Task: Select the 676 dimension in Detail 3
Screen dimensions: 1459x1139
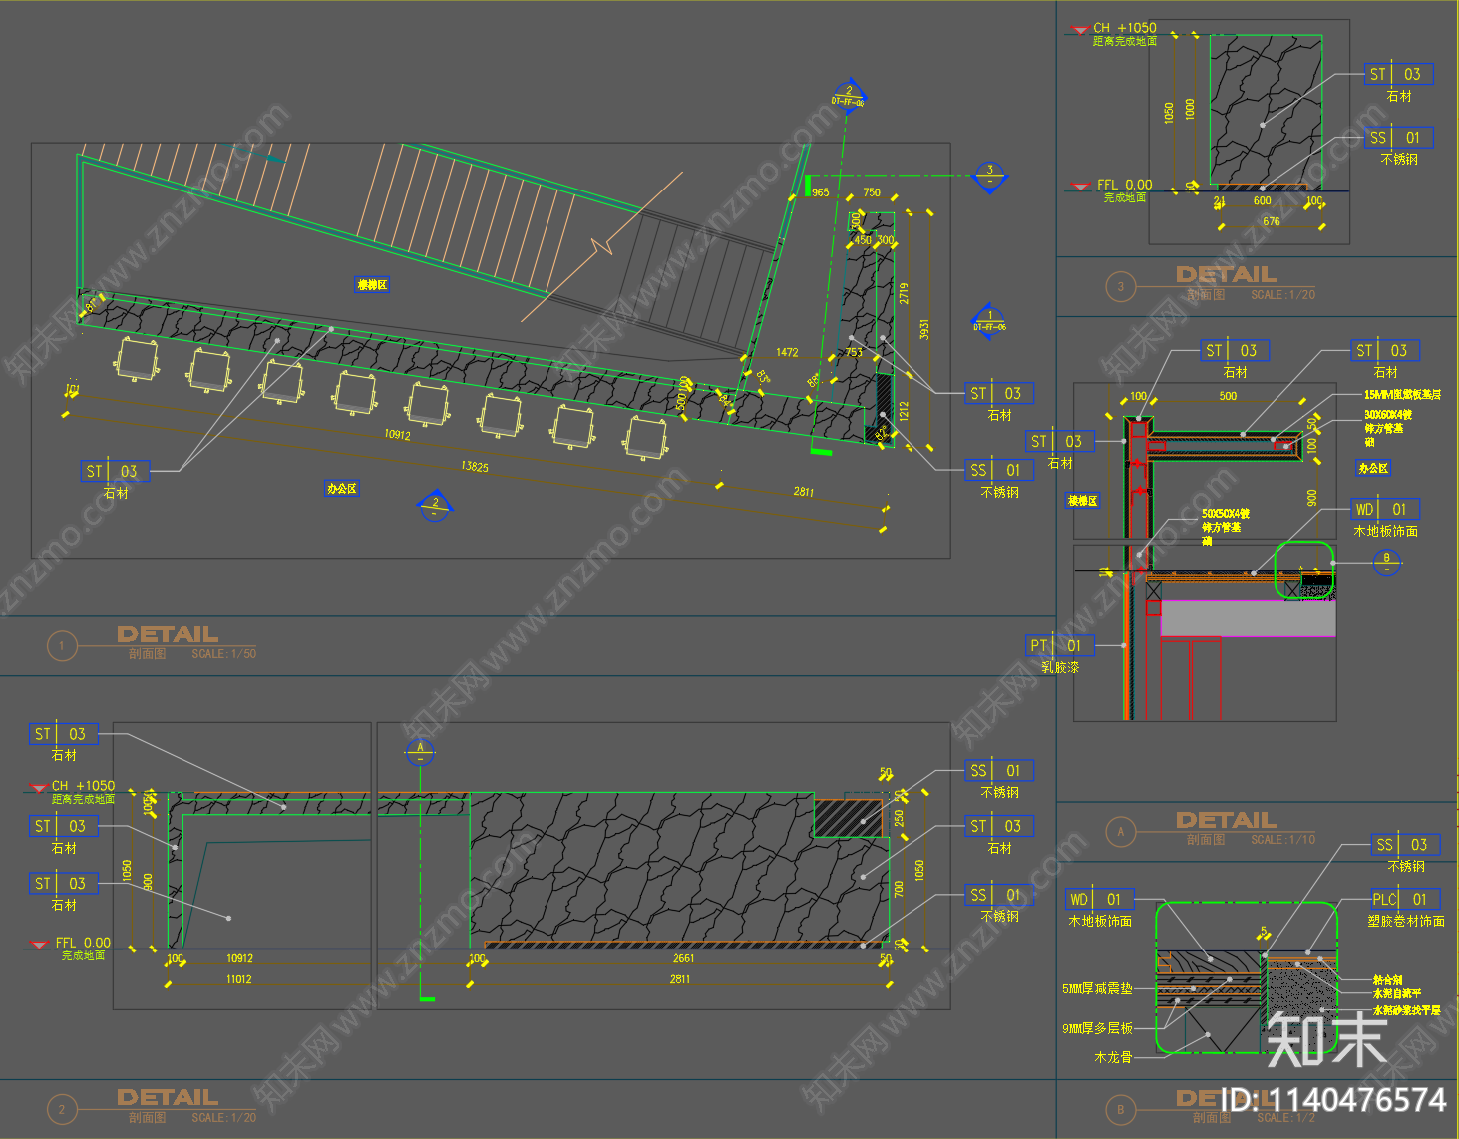Action: (x=1271, y=221)
